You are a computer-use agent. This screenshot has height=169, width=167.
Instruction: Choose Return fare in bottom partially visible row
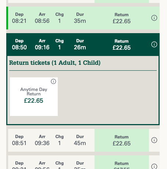122,162
